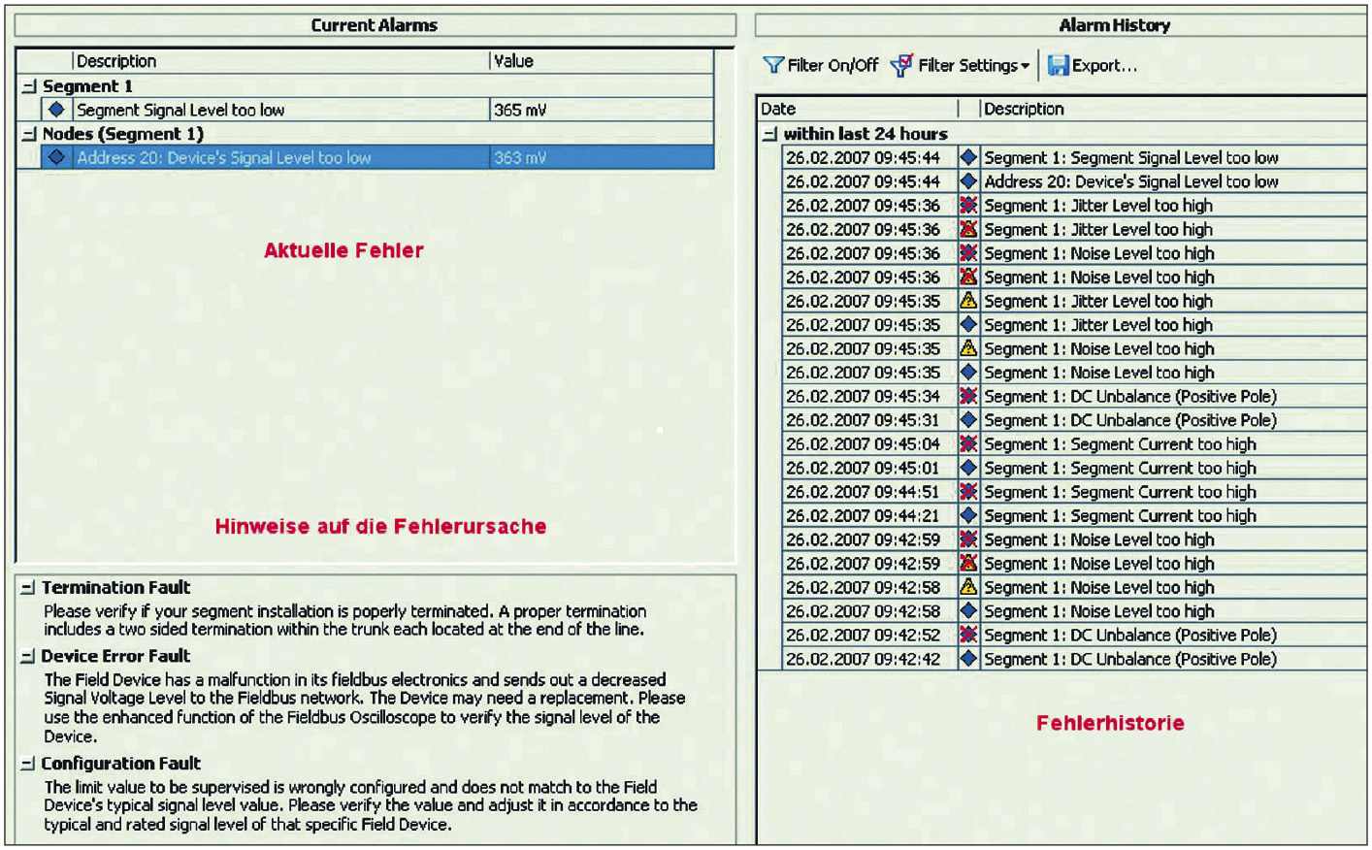Click yellow warning icon at 09:42:58 Noise Level entry
Screen dimensions: 1372x850
967,587
